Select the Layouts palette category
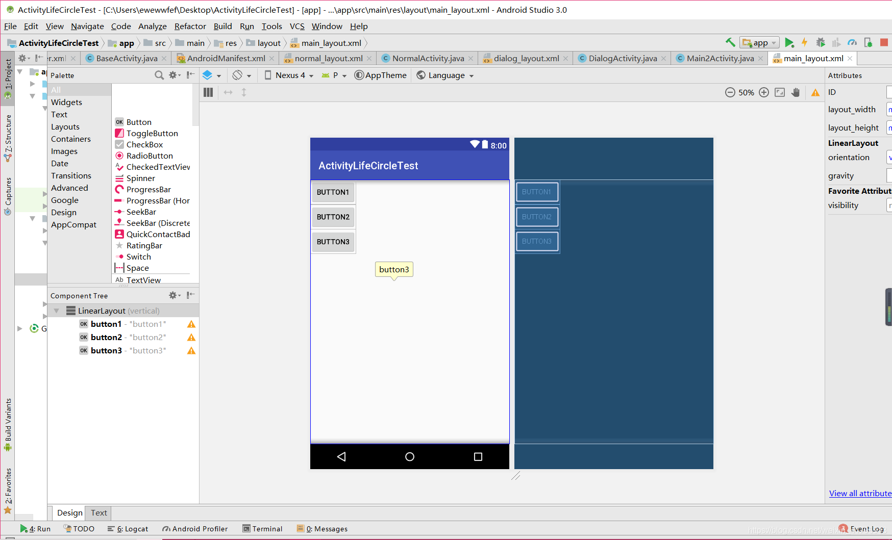 (65, 127)
